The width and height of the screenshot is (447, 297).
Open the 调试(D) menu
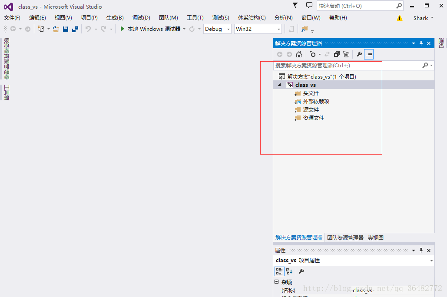141,18
